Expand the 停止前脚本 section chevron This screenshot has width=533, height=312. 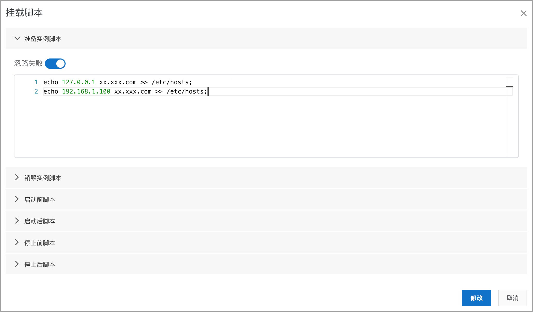17,242
